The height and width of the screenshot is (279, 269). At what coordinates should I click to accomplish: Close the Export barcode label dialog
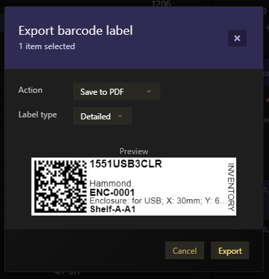pyautogui.click(x=237, y=38)
